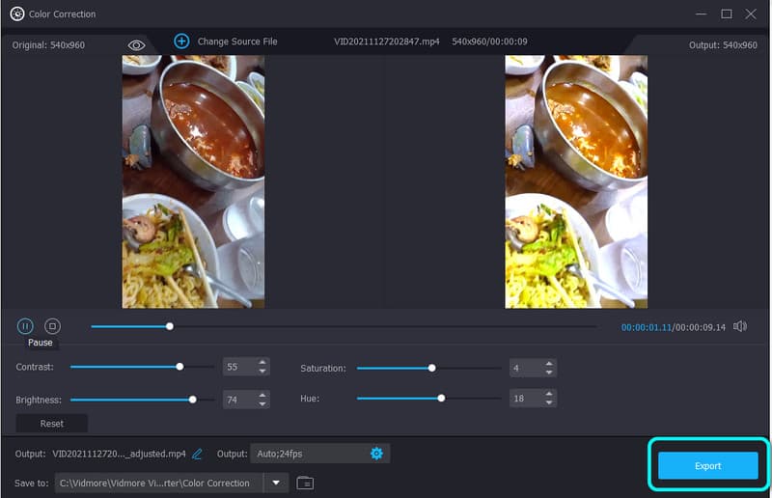The height and width of the screenshot is (498, 772).
Task: Click the Contrast slider handle
Action: click(x=179, y=367)
